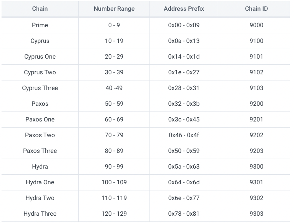Click the Cyprus Two row name
The width and height of the screenshot is (294, 223).
(40, 72)
